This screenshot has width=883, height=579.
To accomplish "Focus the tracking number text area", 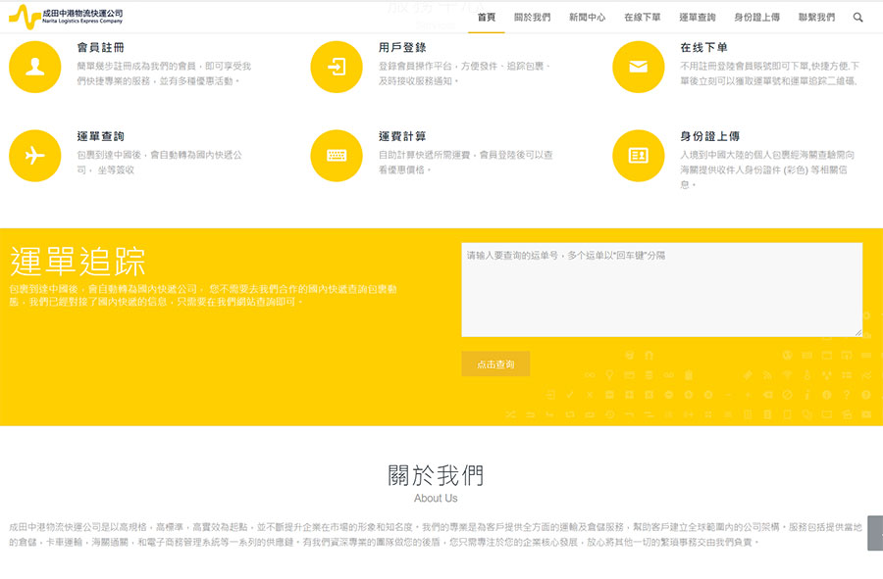I will tap(661, 290).
